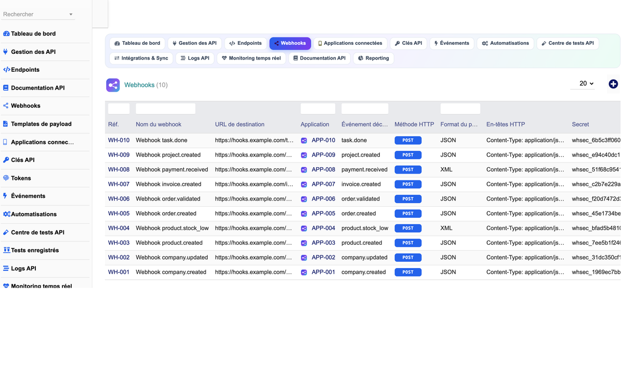Image resolution: width=634 pixels, height=392 pixels.
Task: Click the application icon beside APP-010
Action: pyautogui.click(x=304, y=141)
